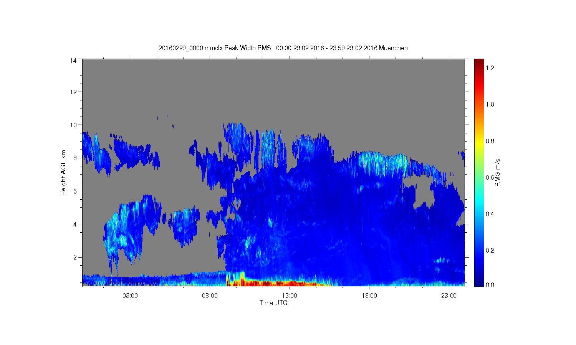This screenshot has height=345, width=576.
Task: Click the colorbar value 0.4
Action: coord(490,214)
